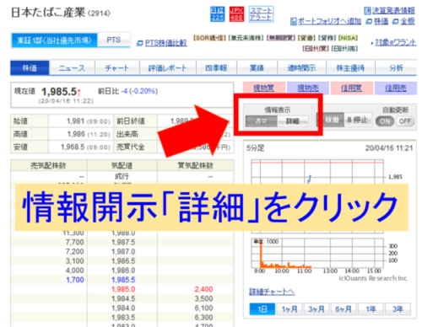Viewport: 422px width, 327px height.
Task: Click the JPX400 badge icon
Action: [236, 14]
